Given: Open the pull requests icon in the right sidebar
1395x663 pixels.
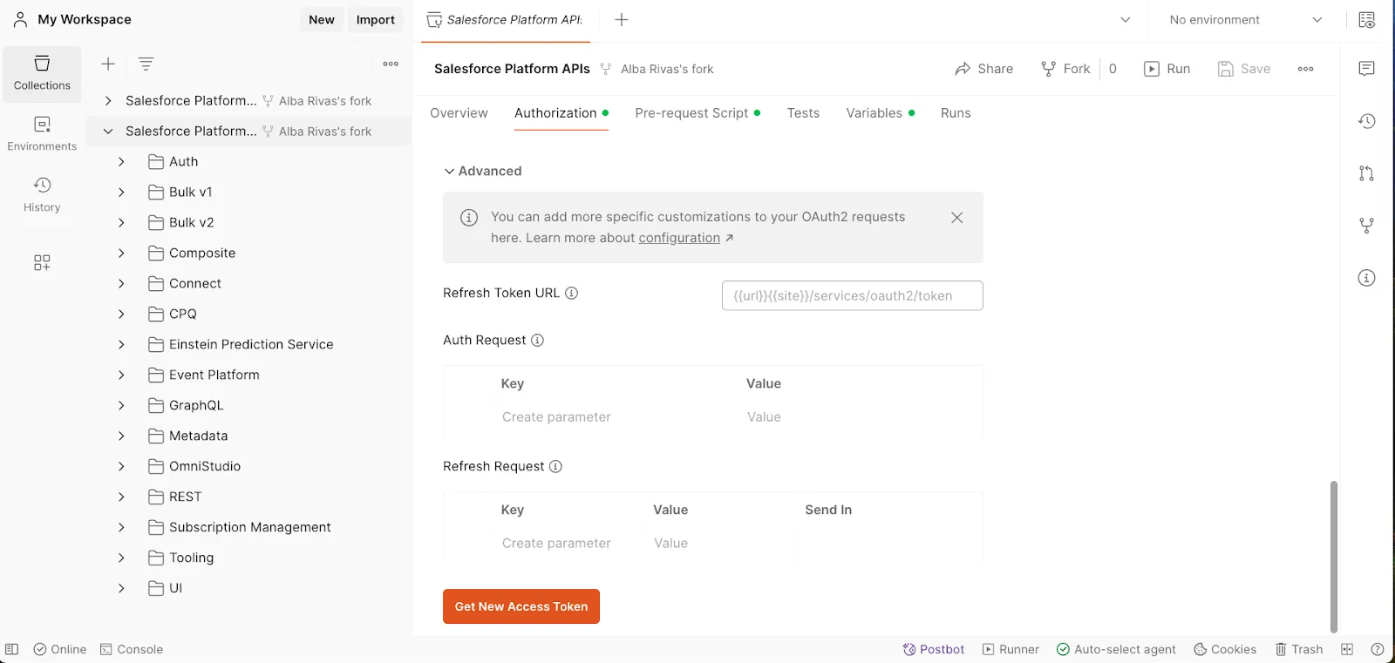Looking at the screenshot, I should (1366, 173).
